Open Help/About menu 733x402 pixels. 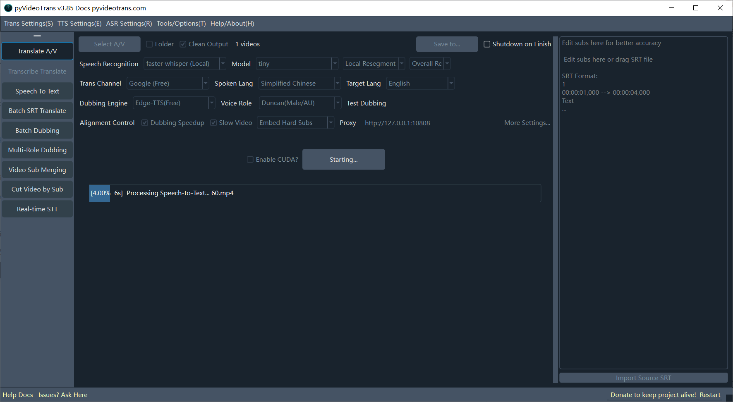tap(232, 24)
